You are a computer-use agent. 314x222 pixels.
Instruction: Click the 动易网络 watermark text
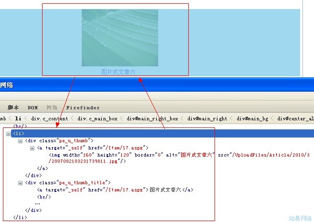(300, 218)
